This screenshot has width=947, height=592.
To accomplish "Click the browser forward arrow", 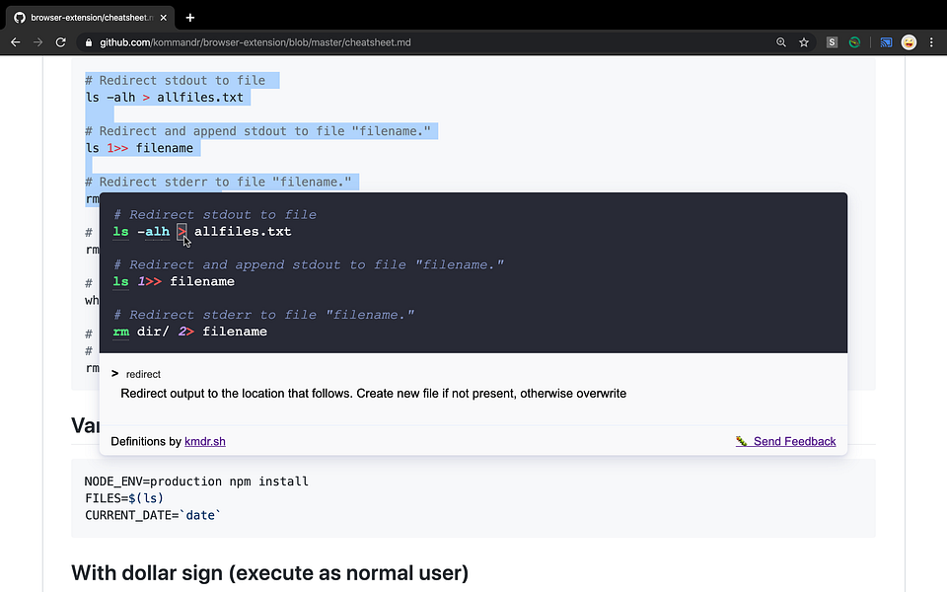I will tap(38, 42).
